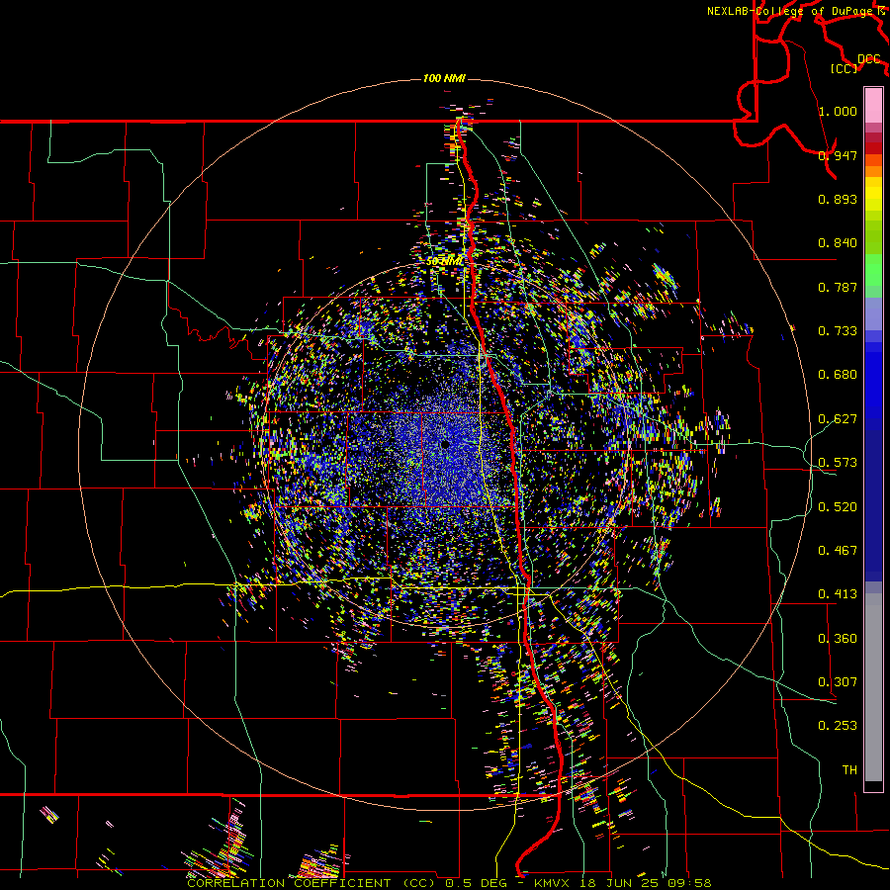The image size is (890, 890).
Task: Click the black radar site dot at the center
Action: coord(445,444)
